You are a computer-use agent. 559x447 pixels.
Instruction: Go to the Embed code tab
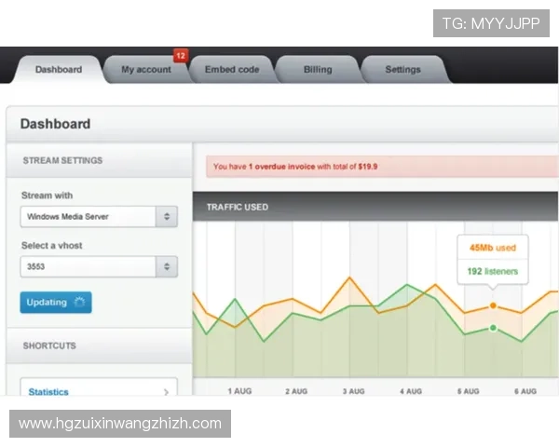231,70
